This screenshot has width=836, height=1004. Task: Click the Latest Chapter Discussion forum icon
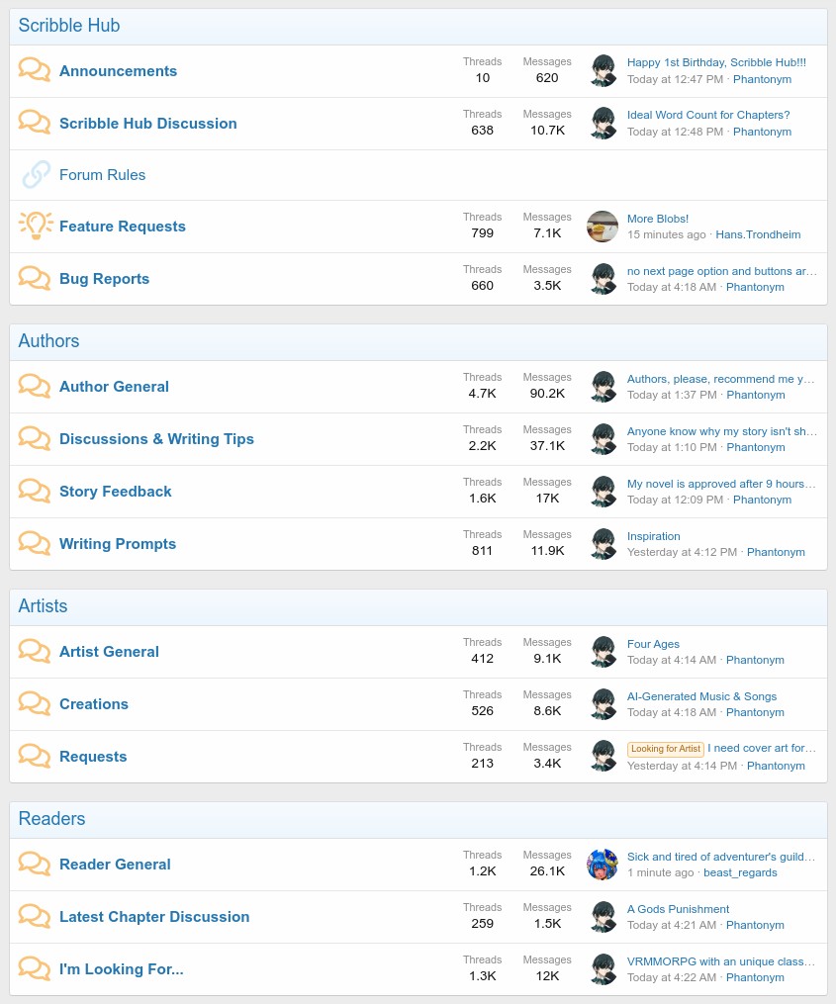tap(35, 917)
